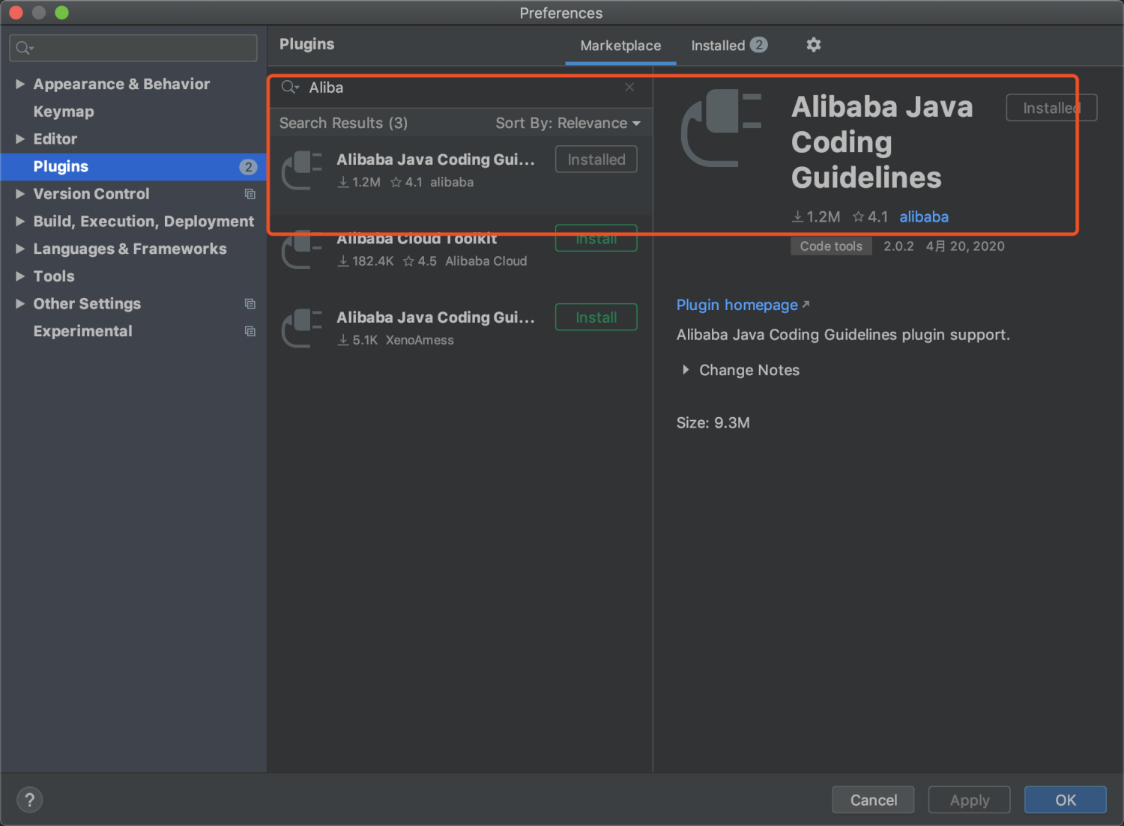Select Plugins in the settings tree
This screenshot has height=826, width=1124.
(x=133, y=166)
